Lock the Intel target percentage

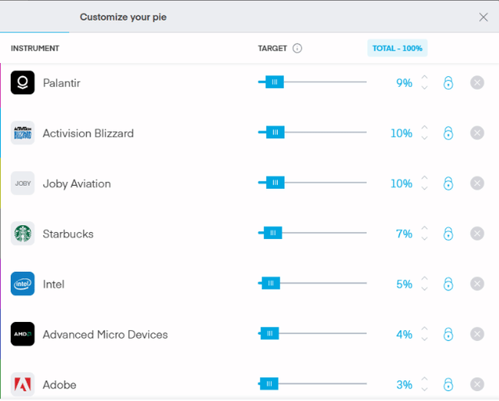point(448,284)
